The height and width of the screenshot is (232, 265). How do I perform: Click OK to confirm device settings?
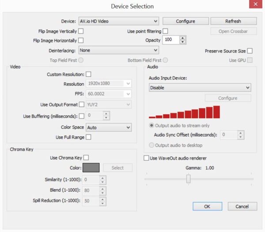tap(207, 206)
